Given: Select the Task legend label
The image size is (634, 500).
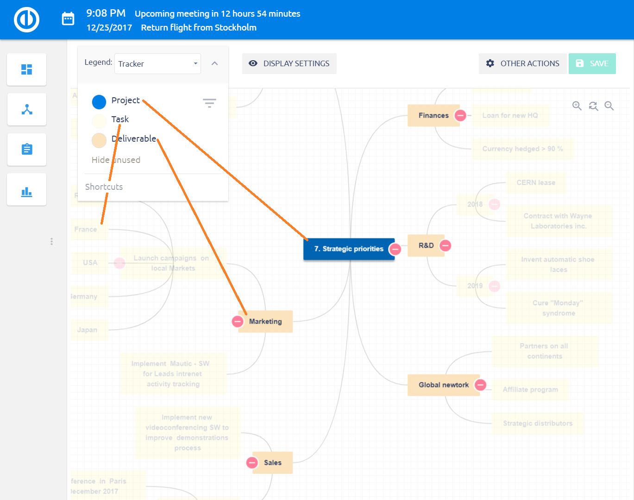Looking at the screenshot, I should click(120, 119).
